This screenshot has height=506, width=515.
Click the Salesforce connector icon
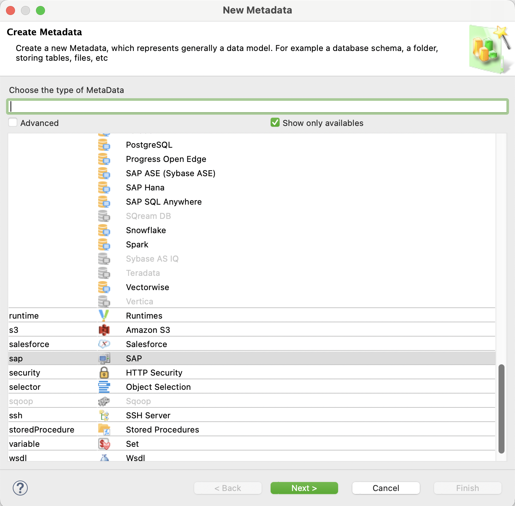pyautogui.click(x=104, y=344)
